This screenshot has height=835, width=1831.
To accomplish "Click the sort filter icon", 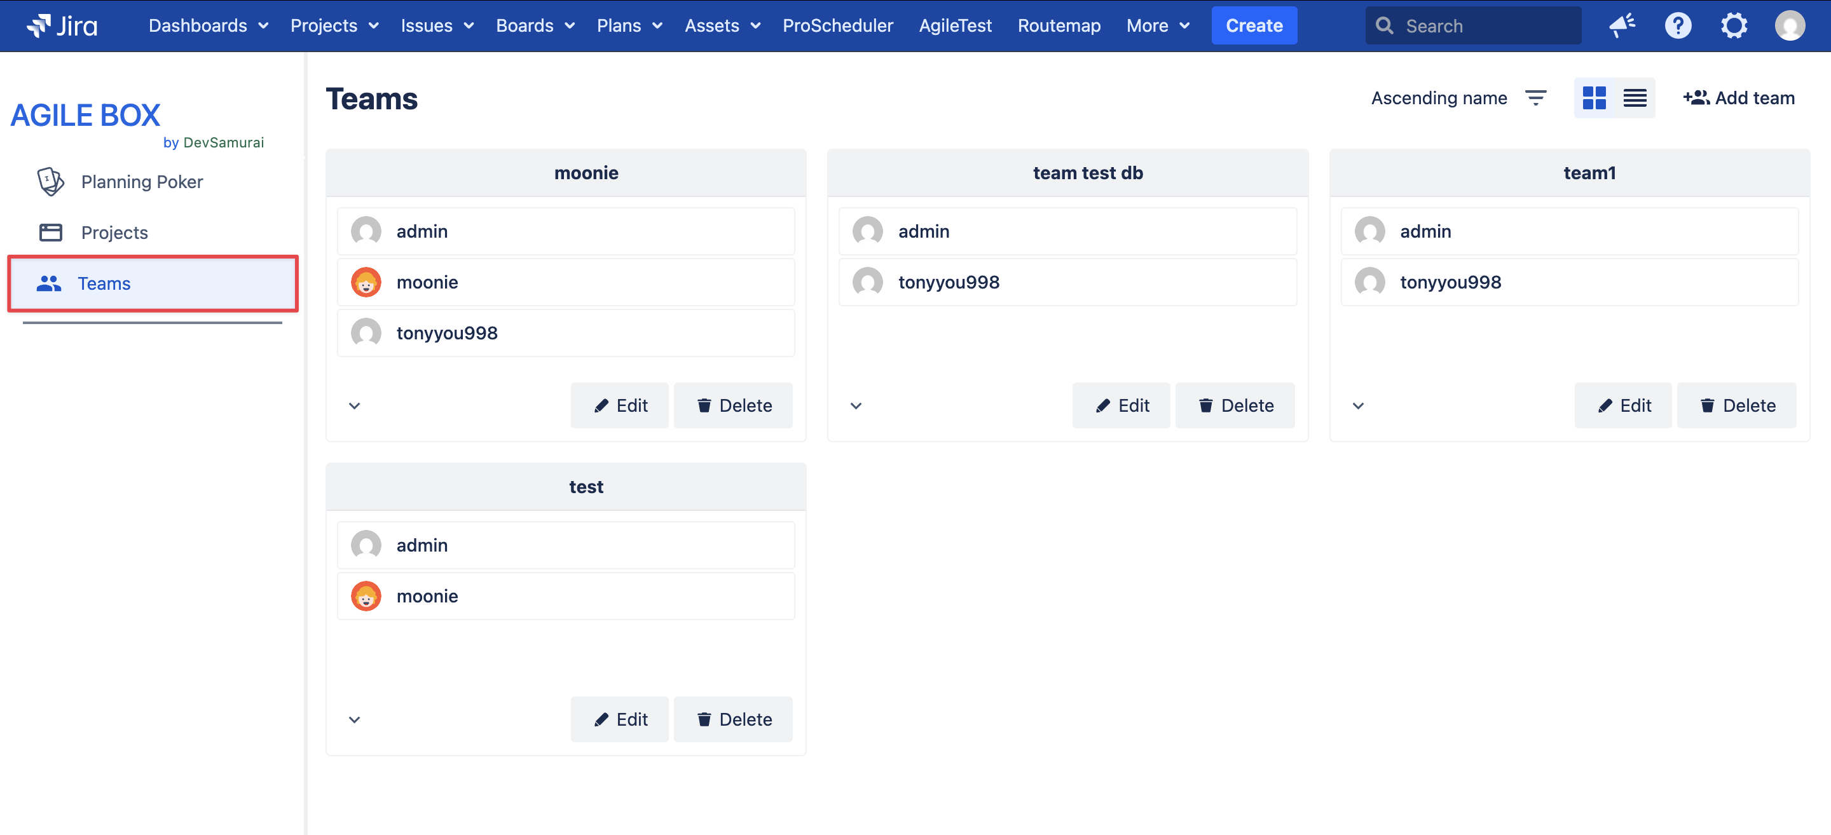I will point(1535,98).
